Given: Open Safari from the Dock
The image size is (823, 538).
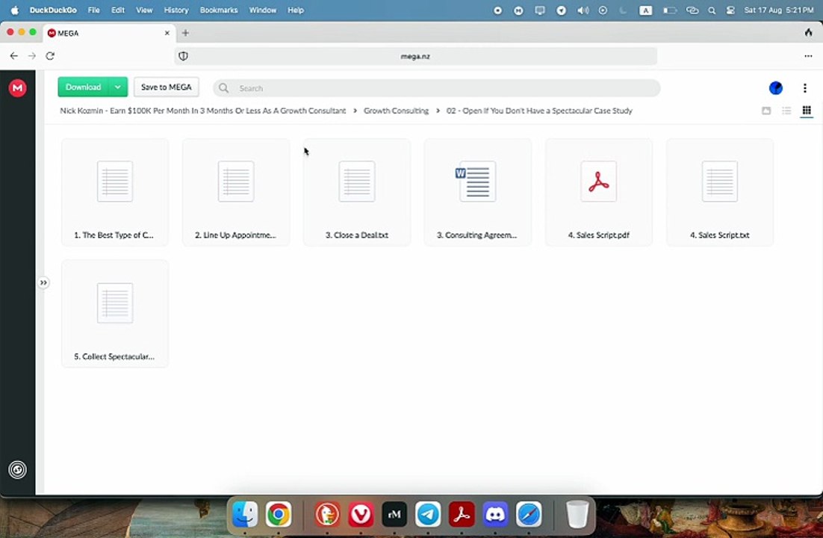Looking at the screenshot, I should [529, 514].
